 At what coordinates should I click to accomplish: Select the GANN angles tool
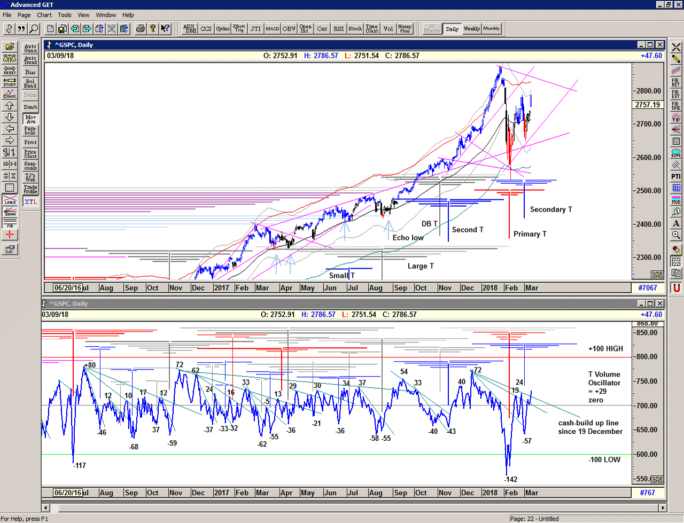tap(10, 211)
